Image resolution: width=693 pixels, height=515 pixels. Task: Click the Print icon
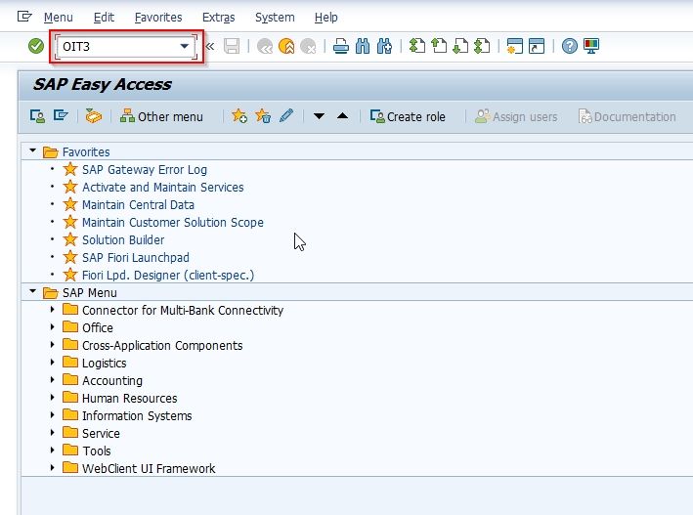(341, 46)
